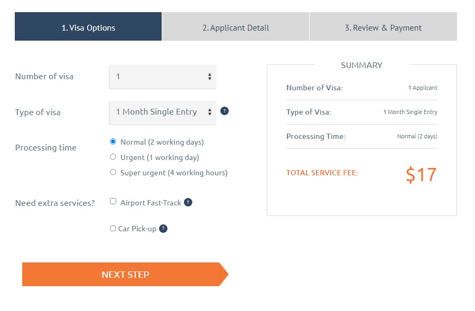
Task: Click help icon beside Car Pick-up
Action: pyautogui.click(x=163, y=229)
